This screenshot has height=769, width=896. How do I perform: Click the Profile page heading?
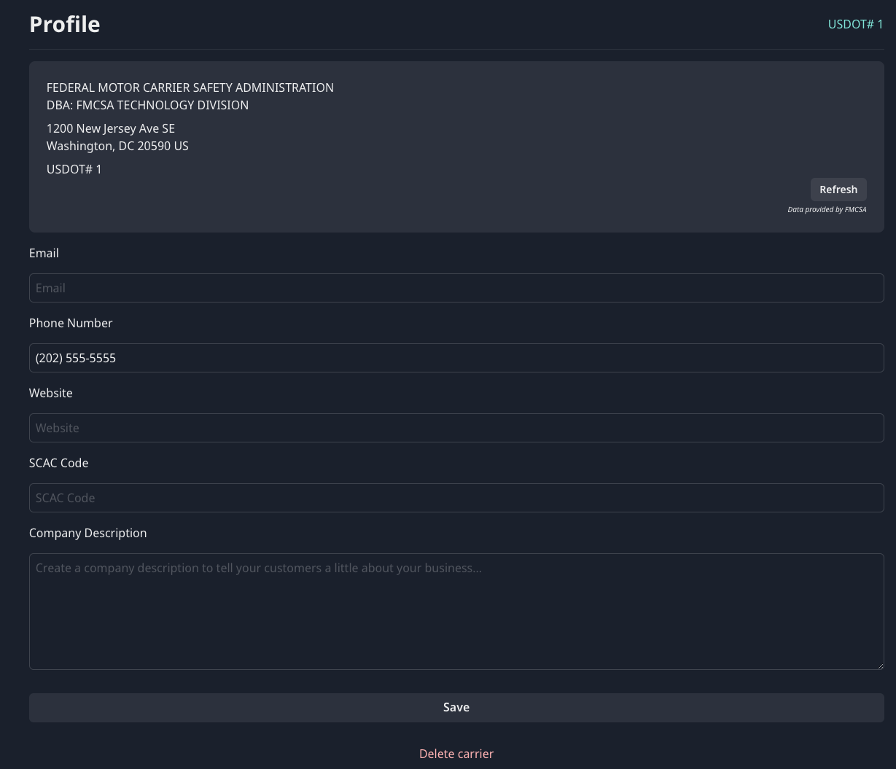[65, 24]
